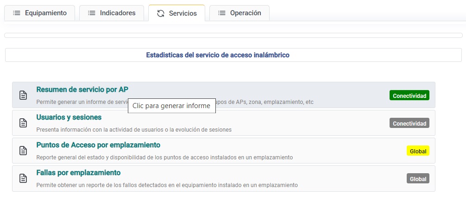Open the Usuarios y sesiones report
This screenshot has height=200, width=466.
(69, 117)
